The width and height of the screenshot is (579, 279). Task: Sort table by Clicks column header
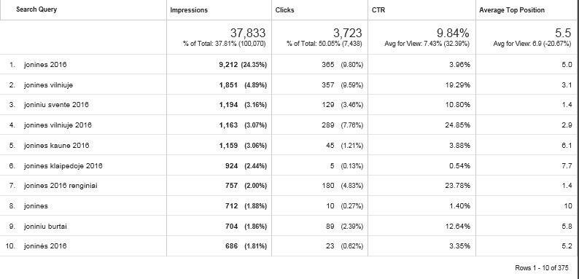coord(284,10)
